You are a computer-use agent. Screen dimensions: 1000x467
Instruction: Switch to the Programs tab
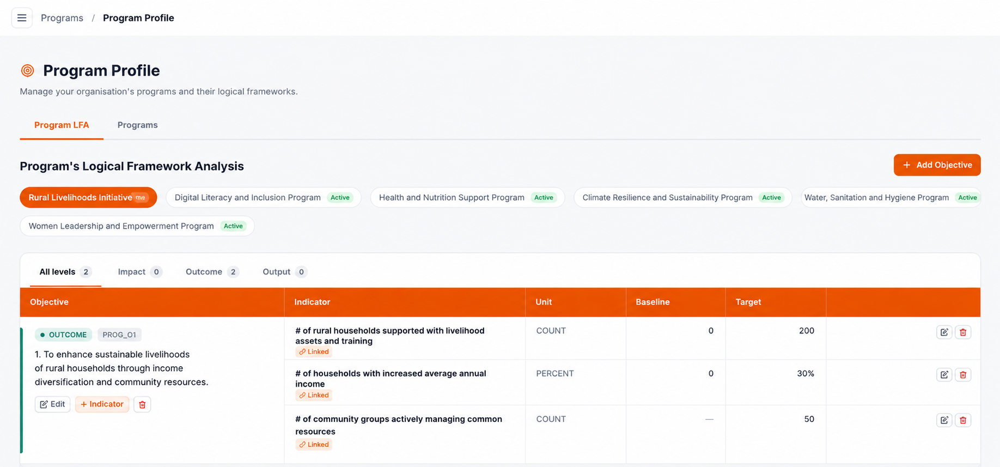[137, 125]
